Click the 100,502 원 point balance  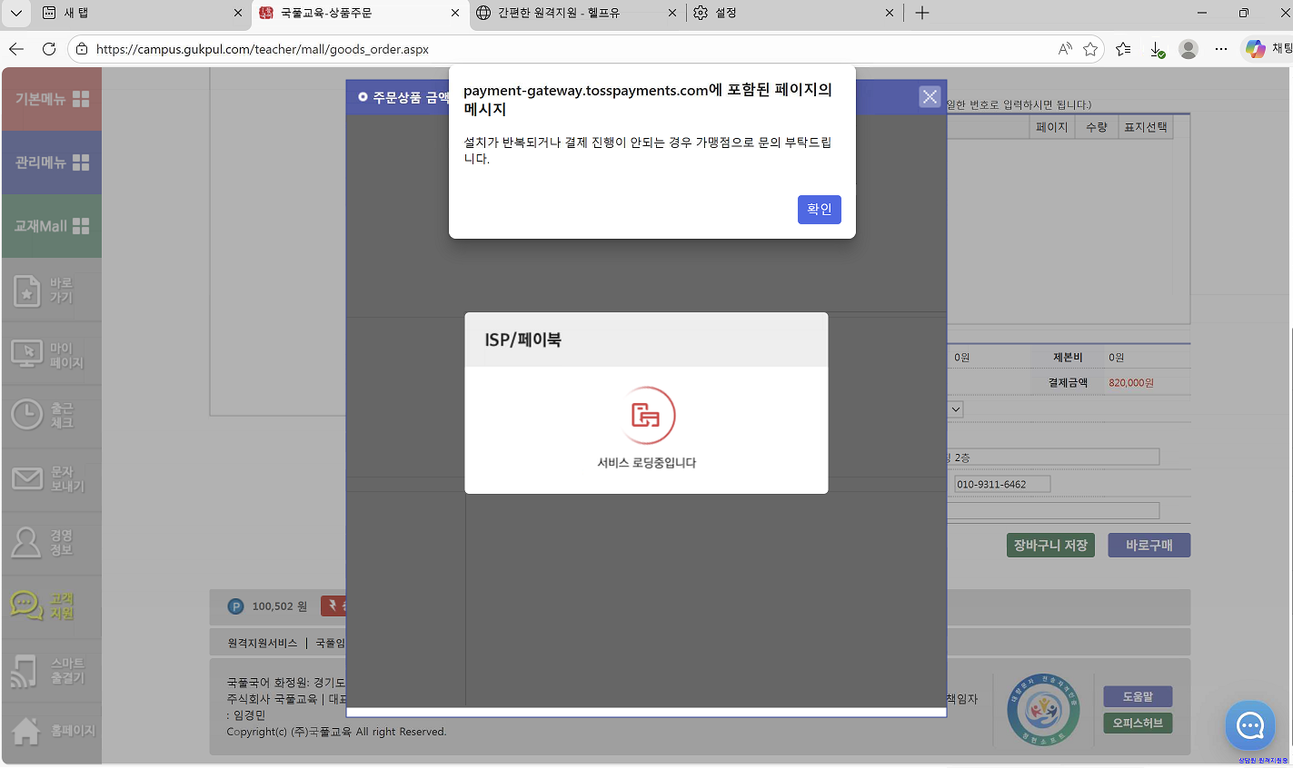click(x=280, y=606)
